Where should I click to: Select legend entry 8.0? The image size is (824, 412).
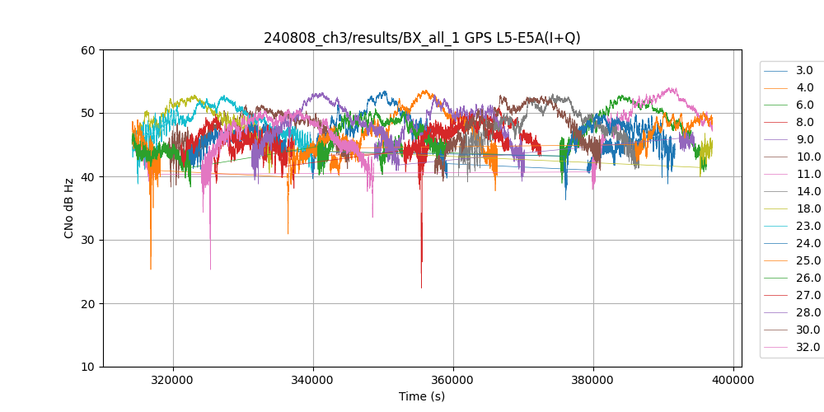click(x=804, y=122)
